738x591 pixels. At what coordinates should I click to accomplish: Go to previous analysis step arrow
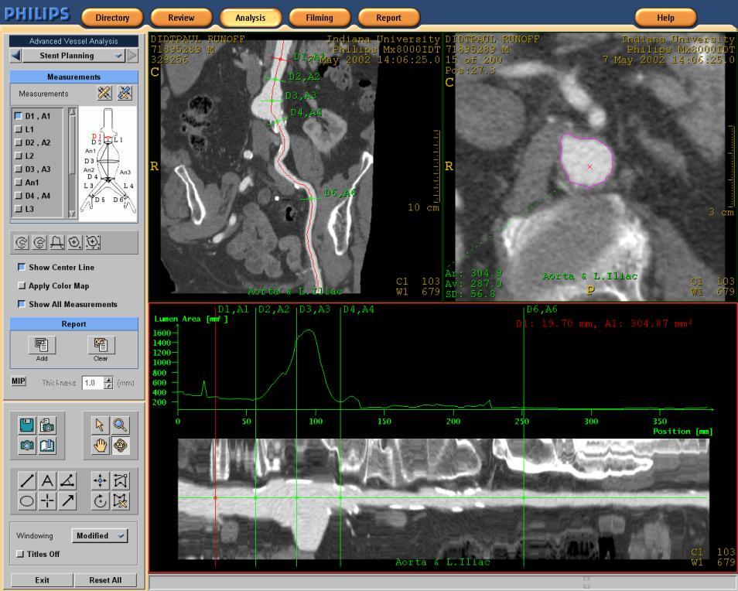tap(15, 56)
